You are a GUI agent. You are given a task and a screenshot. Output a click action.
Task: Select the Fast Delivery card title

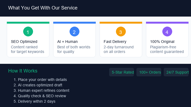click(115, 42)
